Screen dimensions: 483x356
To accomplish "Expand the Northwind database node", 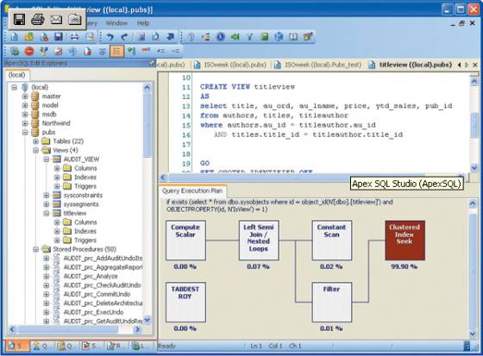I will 25,123.
